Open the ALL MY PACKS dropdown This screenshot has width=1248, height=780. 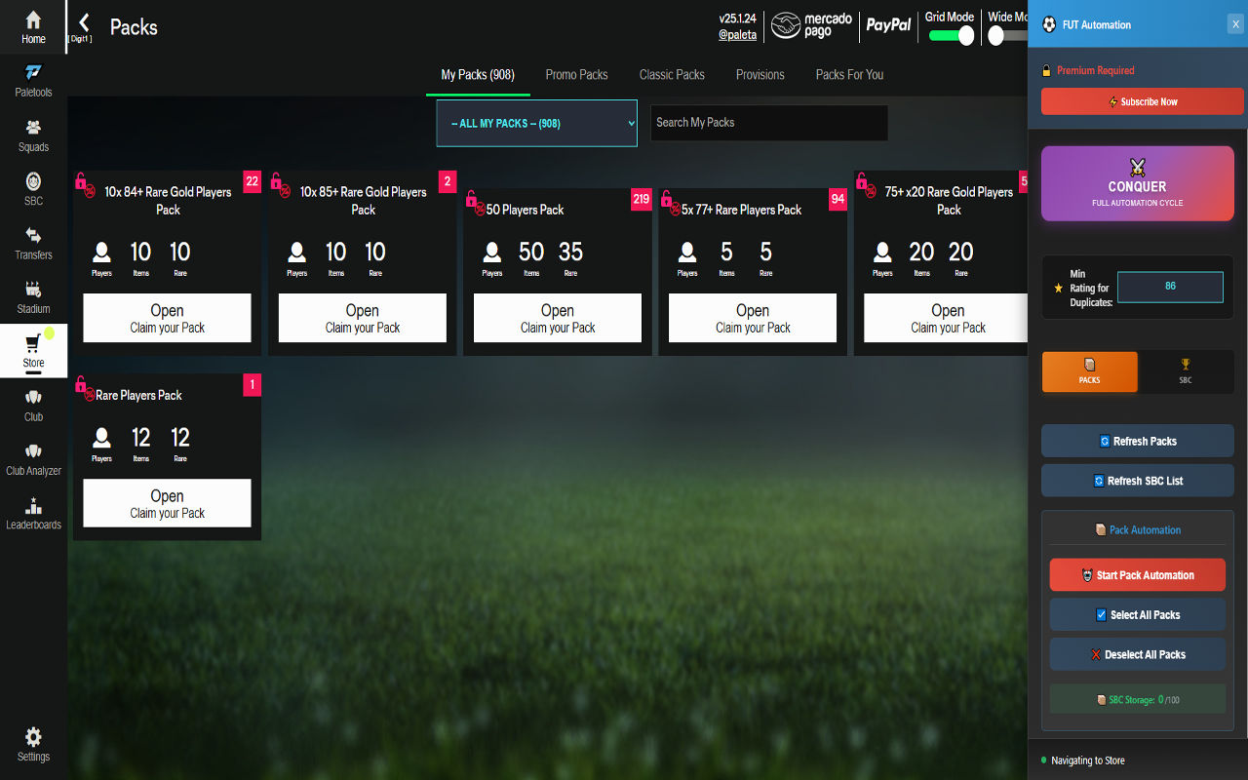(536, 123)
